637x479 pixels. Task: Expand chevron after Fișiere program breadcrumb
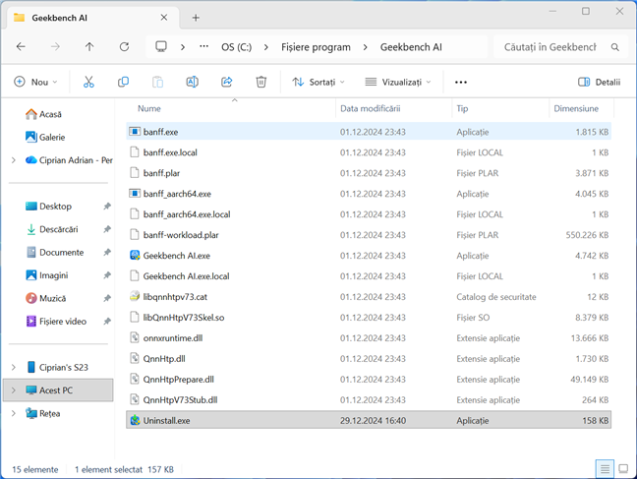pyautogui.click(x=366, y=47)
